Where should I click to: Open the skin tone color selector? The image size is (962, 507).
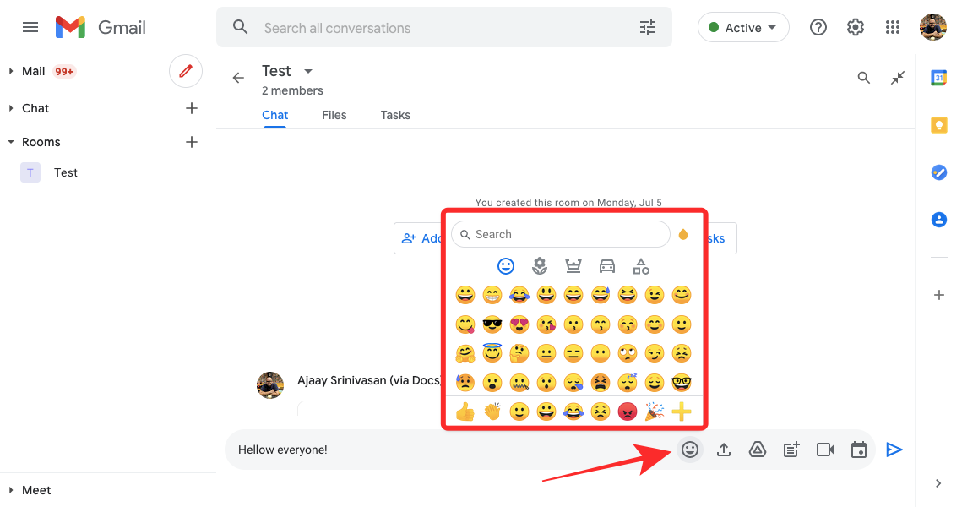click(x=683, y=234)
